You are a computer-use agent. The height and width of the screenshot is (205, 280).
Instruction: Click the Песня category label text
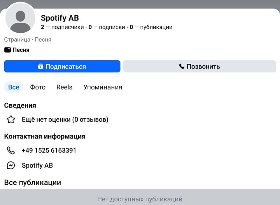tap(21, 50)
